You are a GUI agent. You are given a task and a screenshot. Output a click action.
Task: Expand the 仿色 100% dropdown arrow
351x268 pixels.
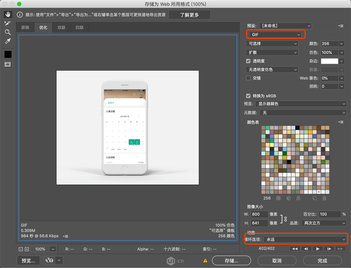click(341, 52)
